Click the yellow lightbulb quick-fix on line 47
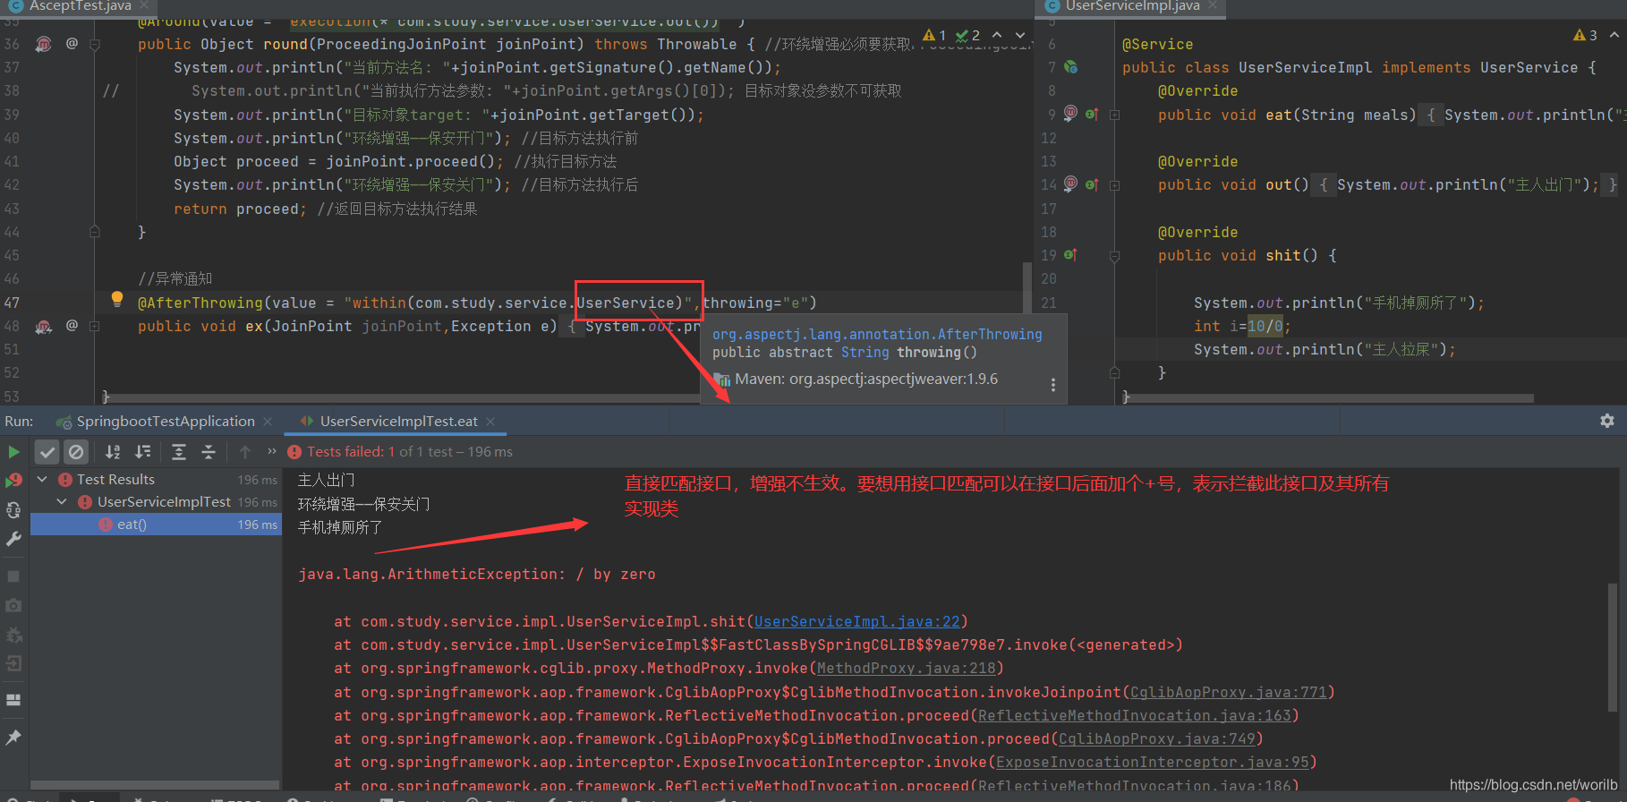This screenshot has width=1627, height=802. point(116,299)
